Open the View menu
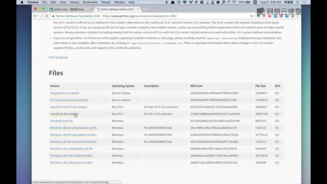327x184 pixels. click(63, 2)
